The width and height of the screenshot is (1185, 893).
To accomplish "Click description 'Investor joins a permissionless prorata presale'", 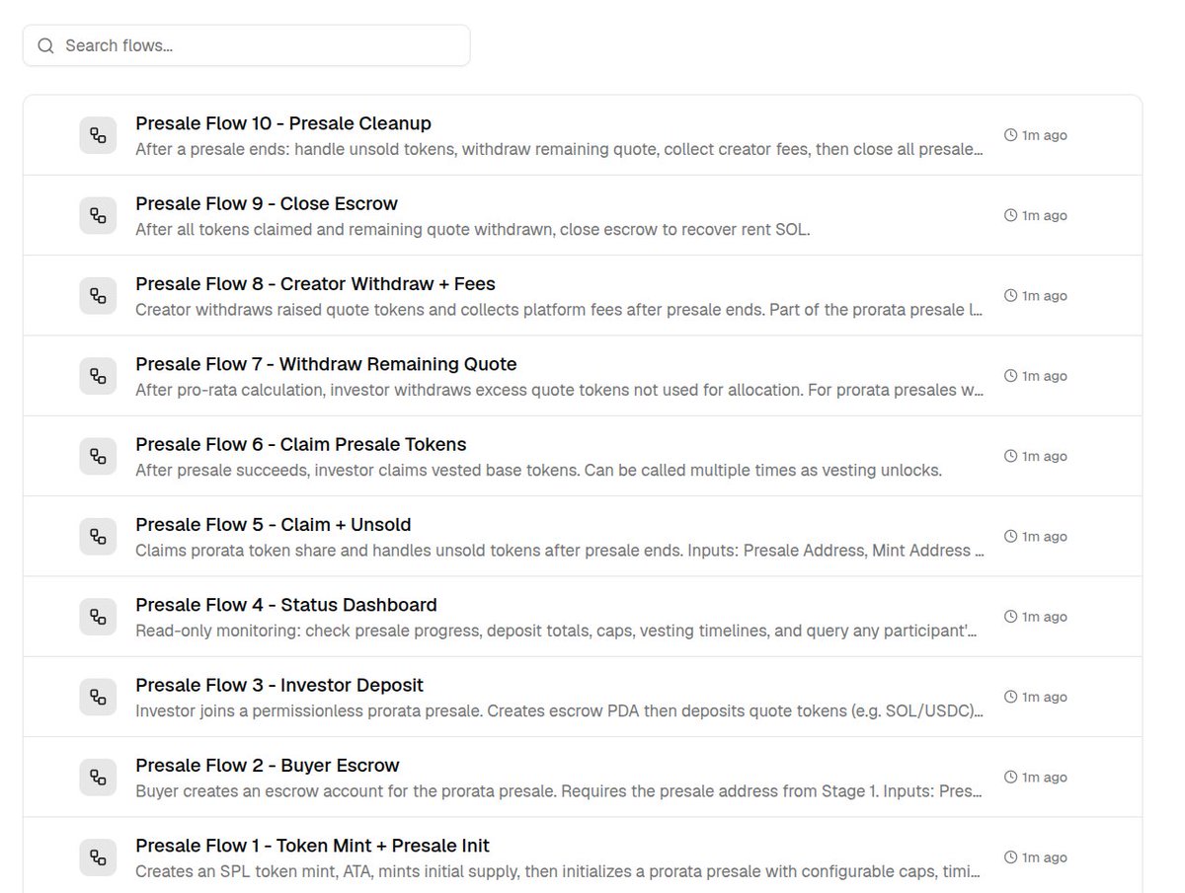I will [560, 710].
